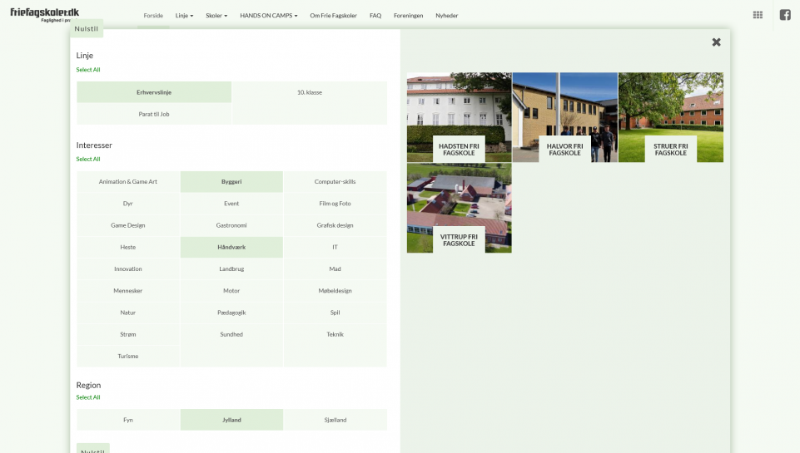Deselect the Byggeri interest

[x=231, y=181]
